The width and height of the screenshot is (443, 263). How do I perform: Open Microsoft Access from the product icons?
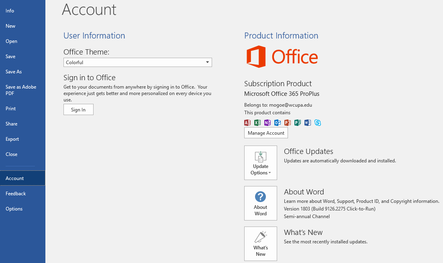247,123
